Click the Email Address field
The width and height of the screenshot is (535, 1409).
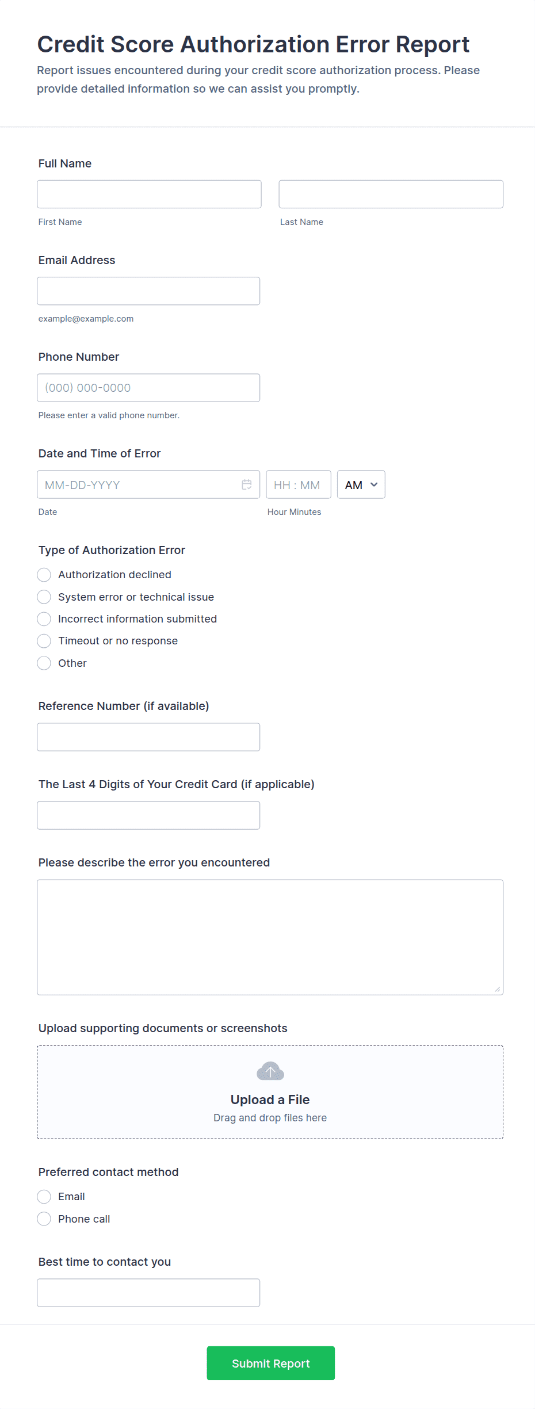coord(148,291)
